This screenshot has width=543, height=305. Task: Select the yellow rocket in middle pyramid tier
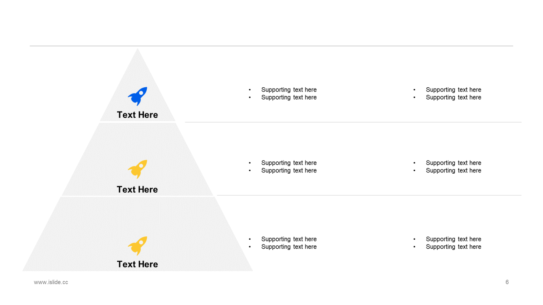click(137, 169)
